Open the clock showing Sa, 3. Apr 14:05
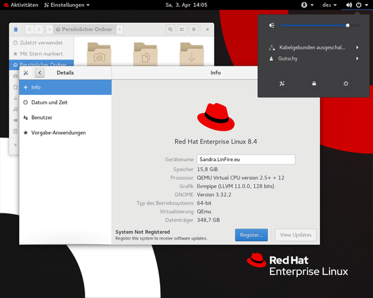Viewport: 373px width, 298px height. coord(186,5)
